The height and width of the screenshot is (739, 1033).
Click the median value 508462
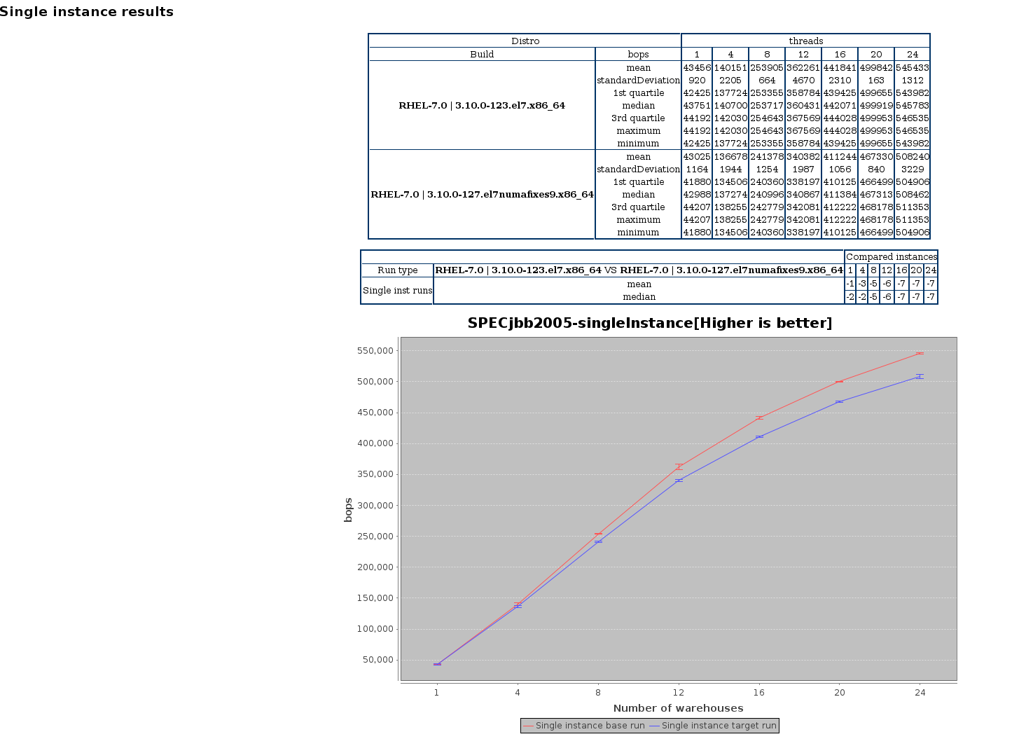[913, 195]
